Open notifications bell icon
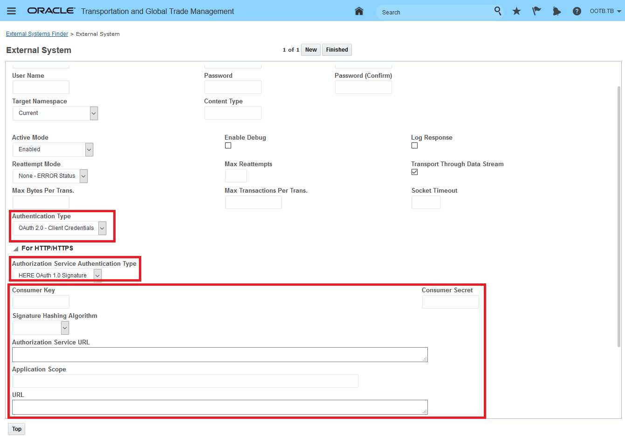The width and height of the screenshot is (625, 437). coord(556,11)
